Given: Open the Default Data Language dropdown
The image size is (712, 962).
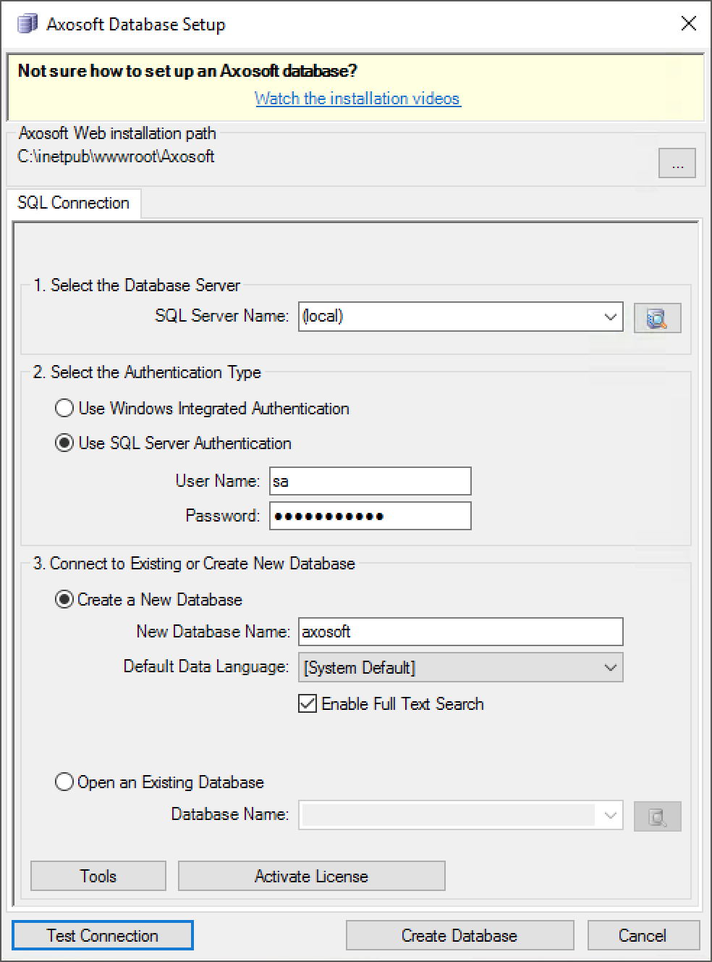Looking at the screenshot, I should point(610,667).
